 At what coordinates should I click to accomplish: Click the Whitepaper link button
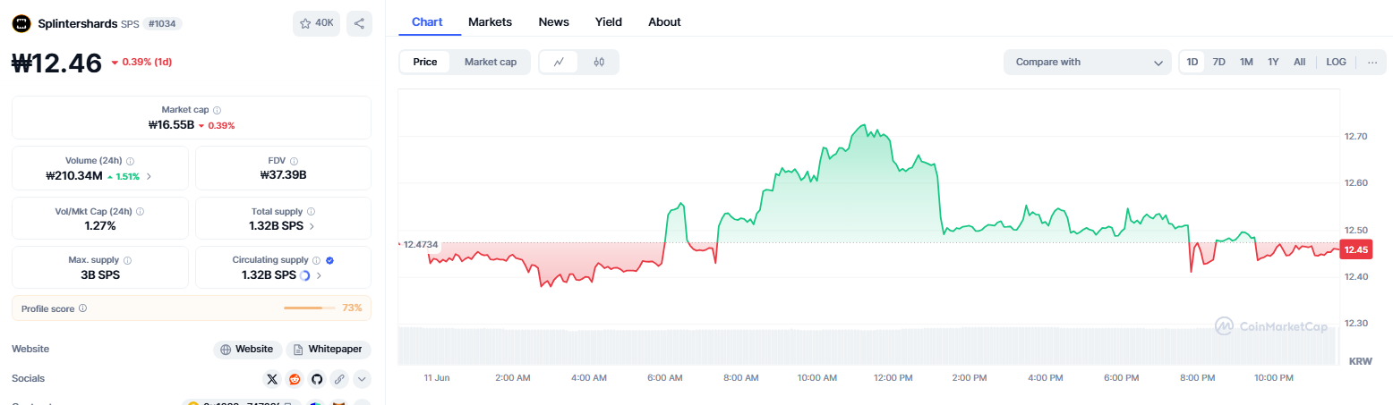pos(329,350)
